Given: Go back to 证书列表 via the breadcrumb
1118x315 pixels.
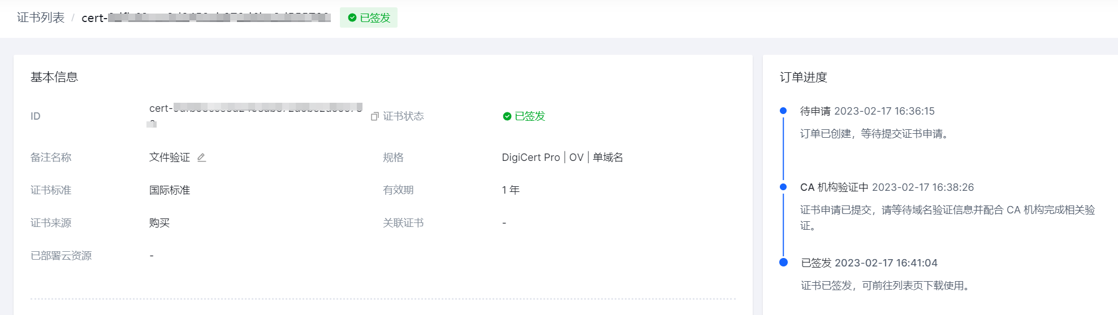Looking at the screenshot, I should tap(41, 17).
